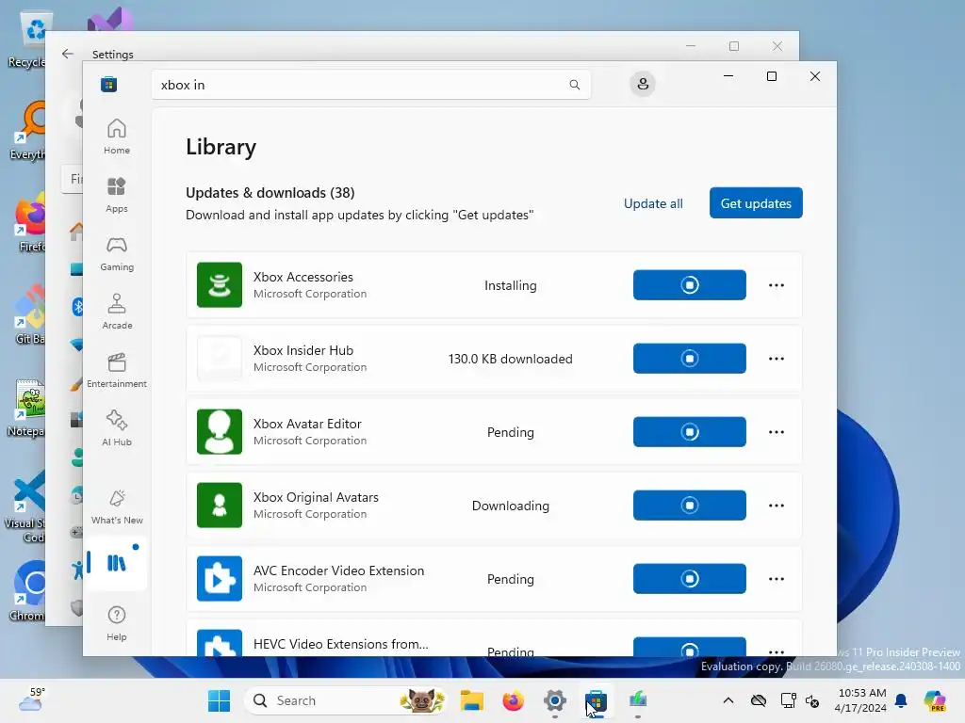The image size is (965, 723).
Task: Open more options for AVC Encoder Video Extension
Action: (777, 579)
